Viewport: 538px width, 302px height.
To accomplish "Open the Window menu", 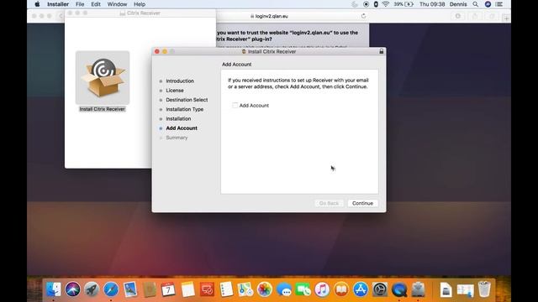I will 117,4.
